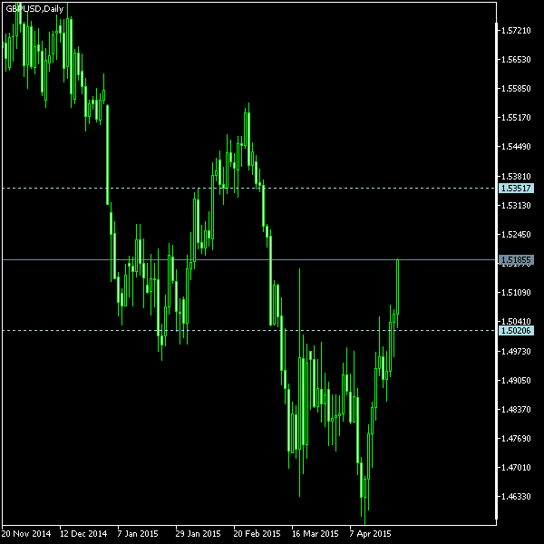544x544 pixels.
Task: Click the 7 Apr 2015 date label
Action: 370,534
